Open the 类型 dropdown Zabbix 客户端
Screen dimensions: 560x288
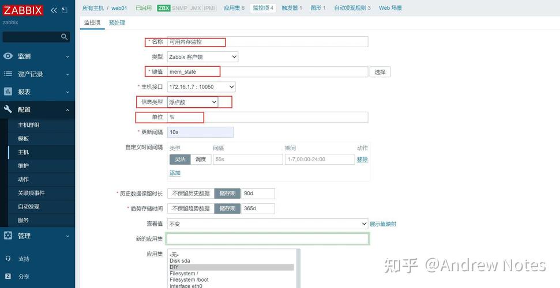[202, 57]
